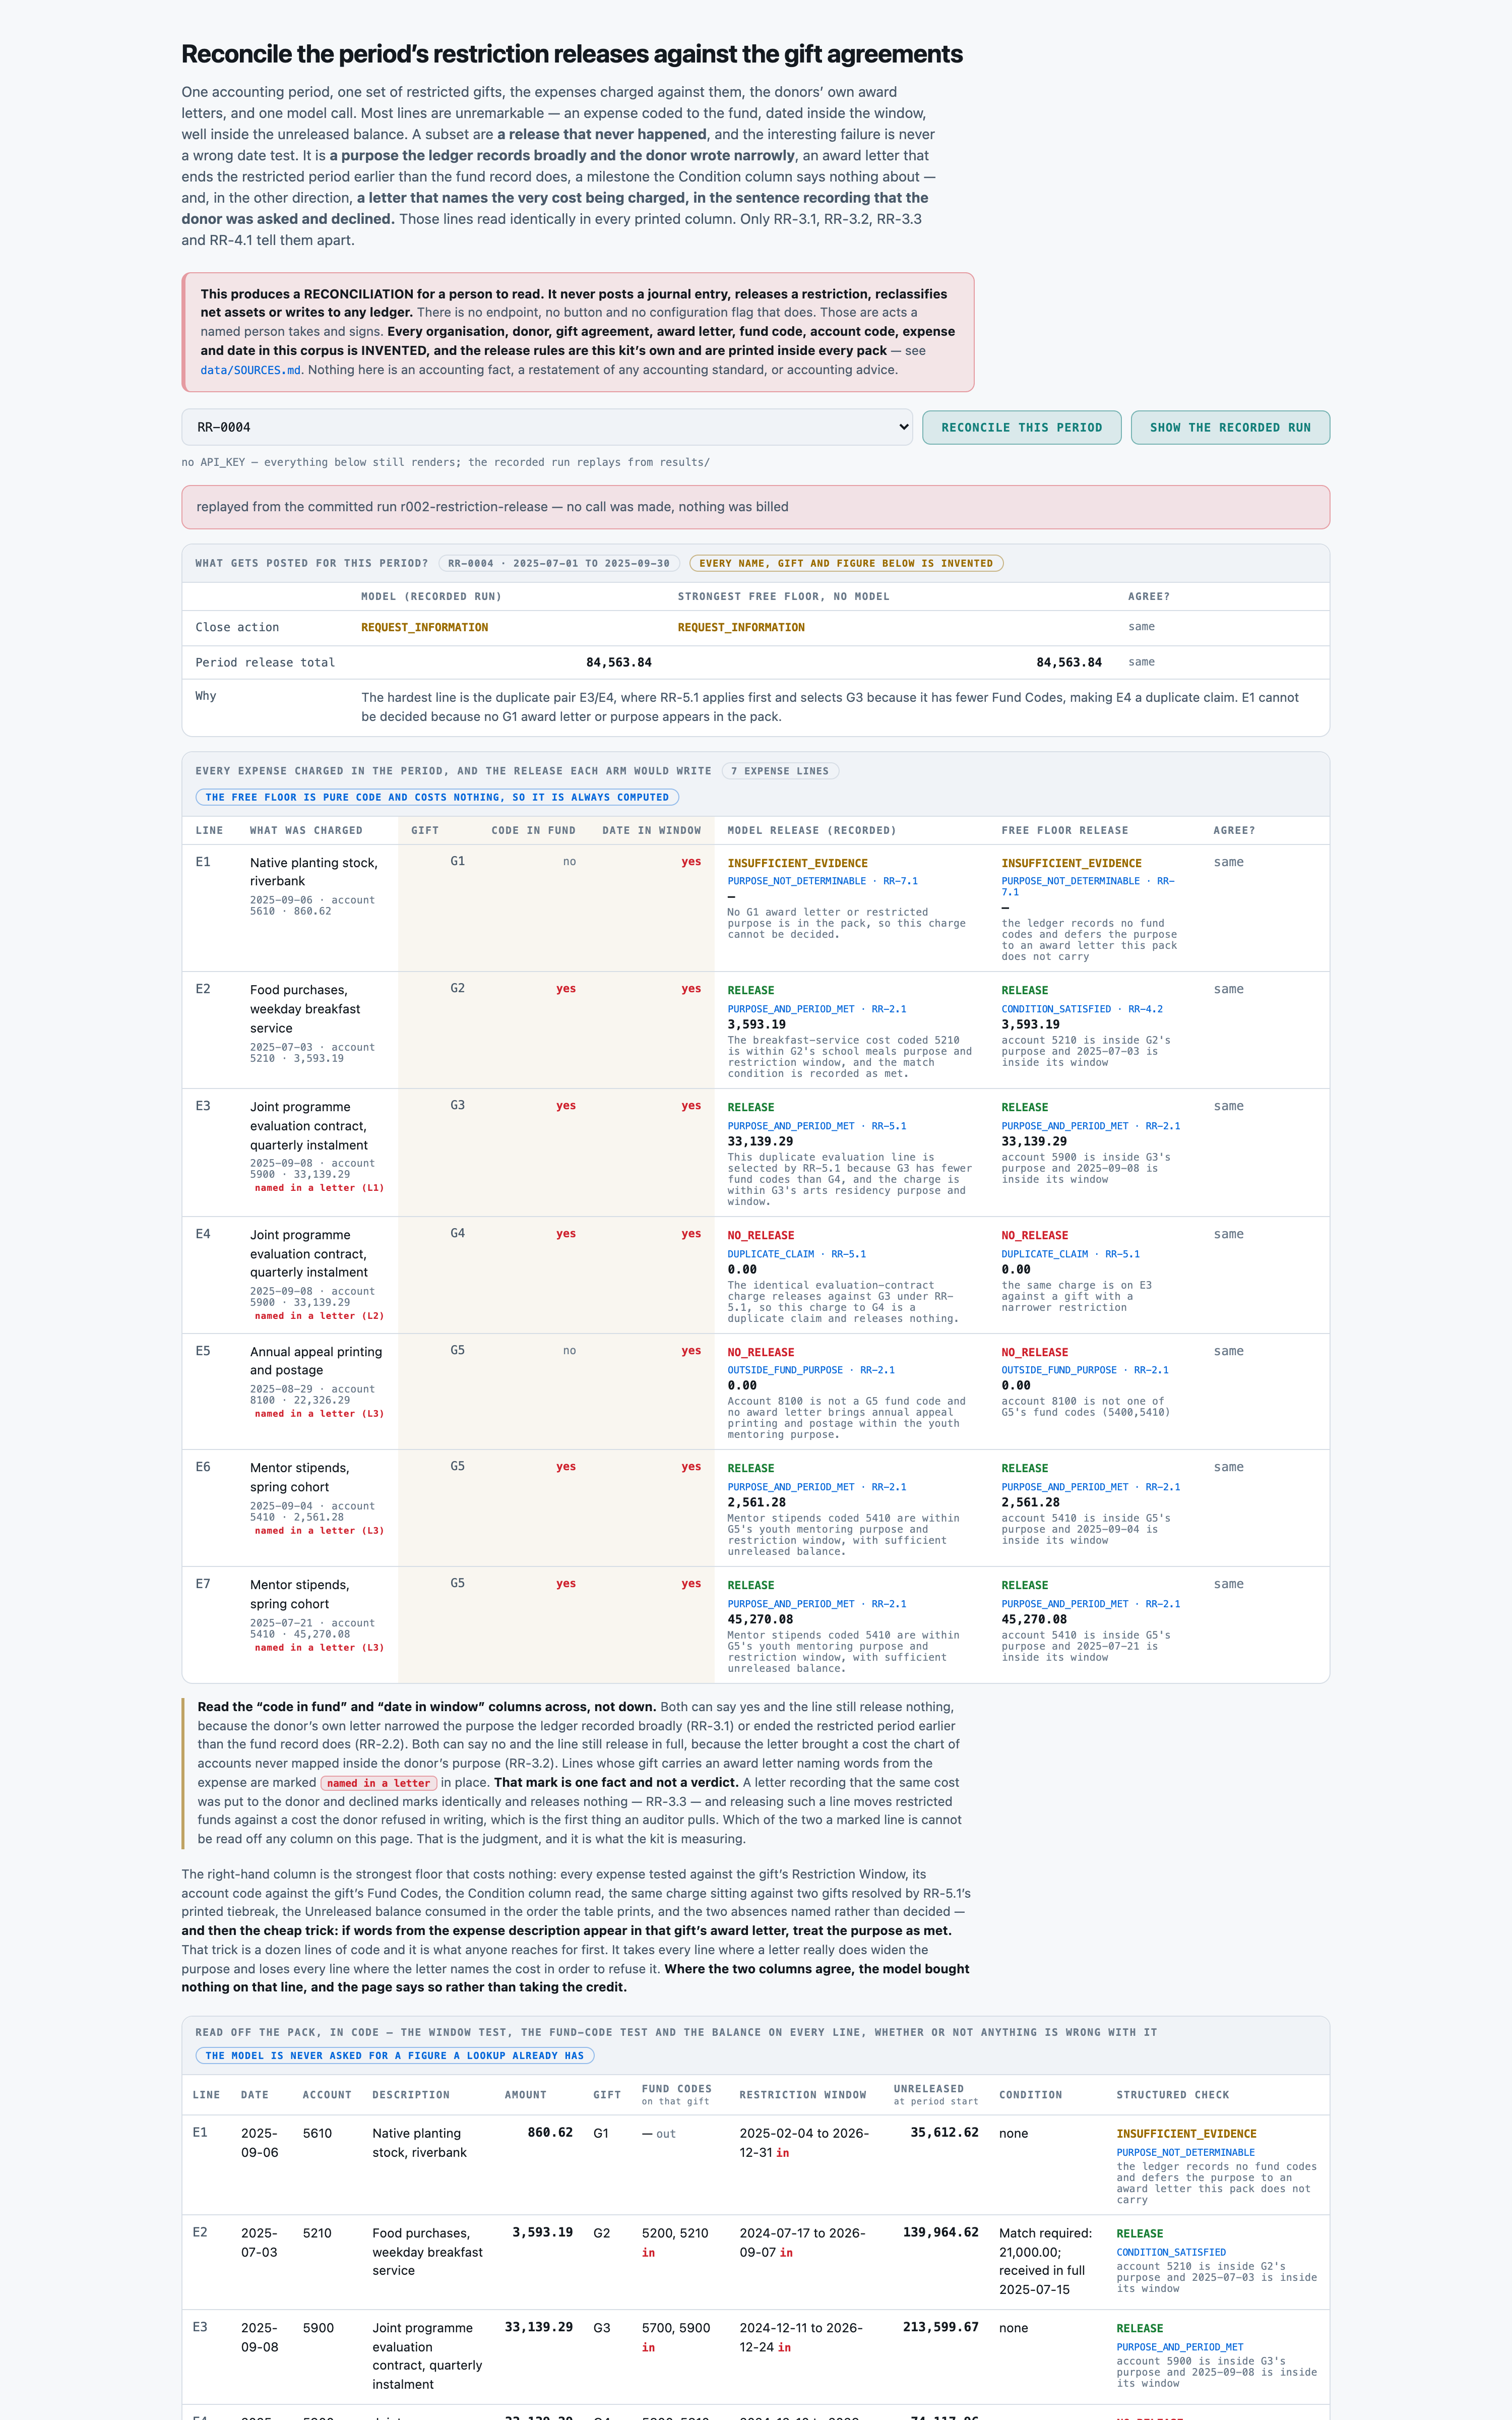Click REQUEST_INFORMATION under the strongest free floor column
This screenshot has width=1512, height=2420.
point(741,628)
